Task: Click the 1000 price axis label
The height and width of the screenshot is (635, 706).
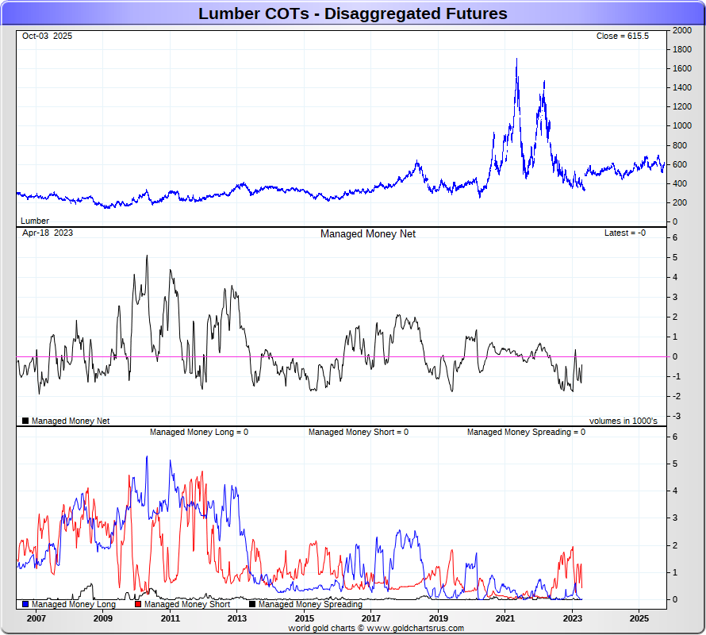Action: point(682,125)
